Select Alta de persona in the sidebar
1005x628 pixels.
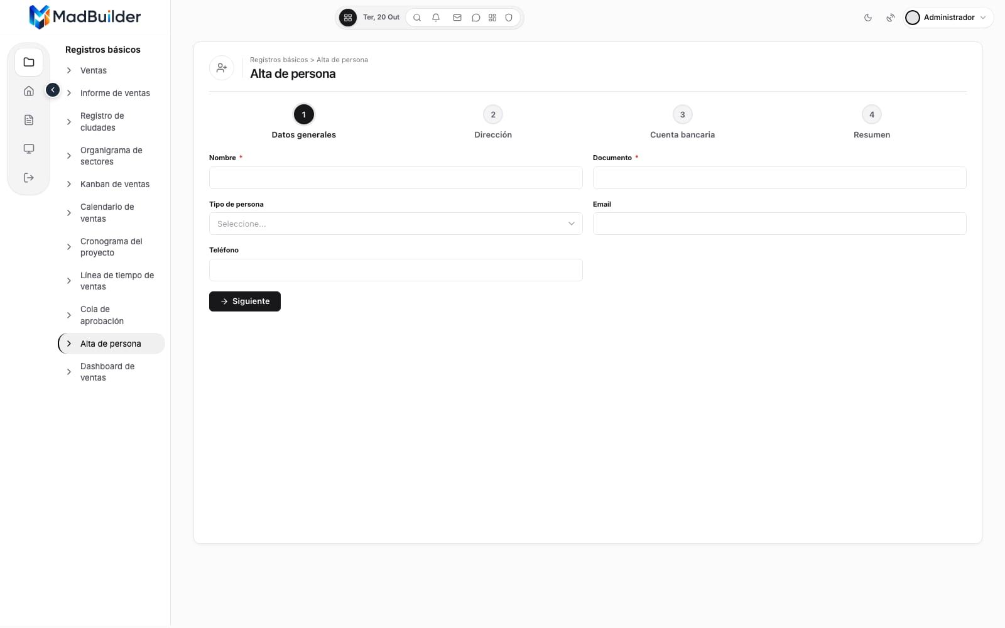click(x=112, y=344)
